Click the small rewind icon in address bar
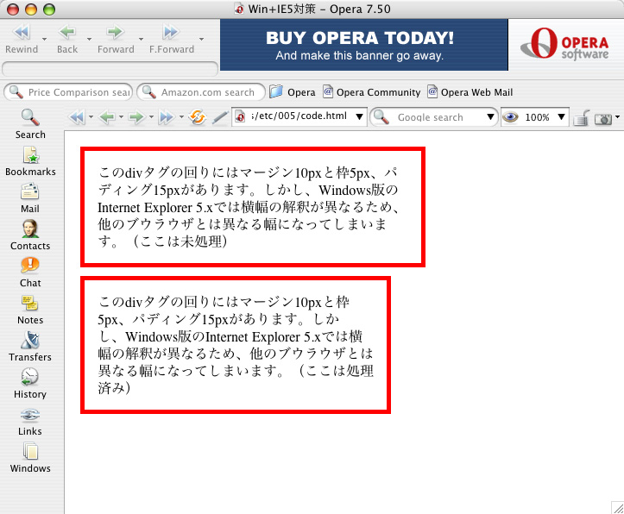 [77, 117]
